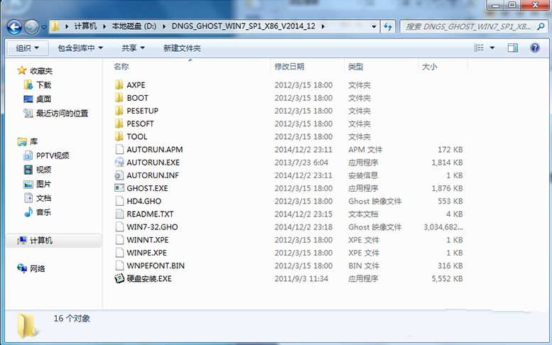Click the search box input field
Image resolution: width=552 pixels, height=345 pixels.
465,26
